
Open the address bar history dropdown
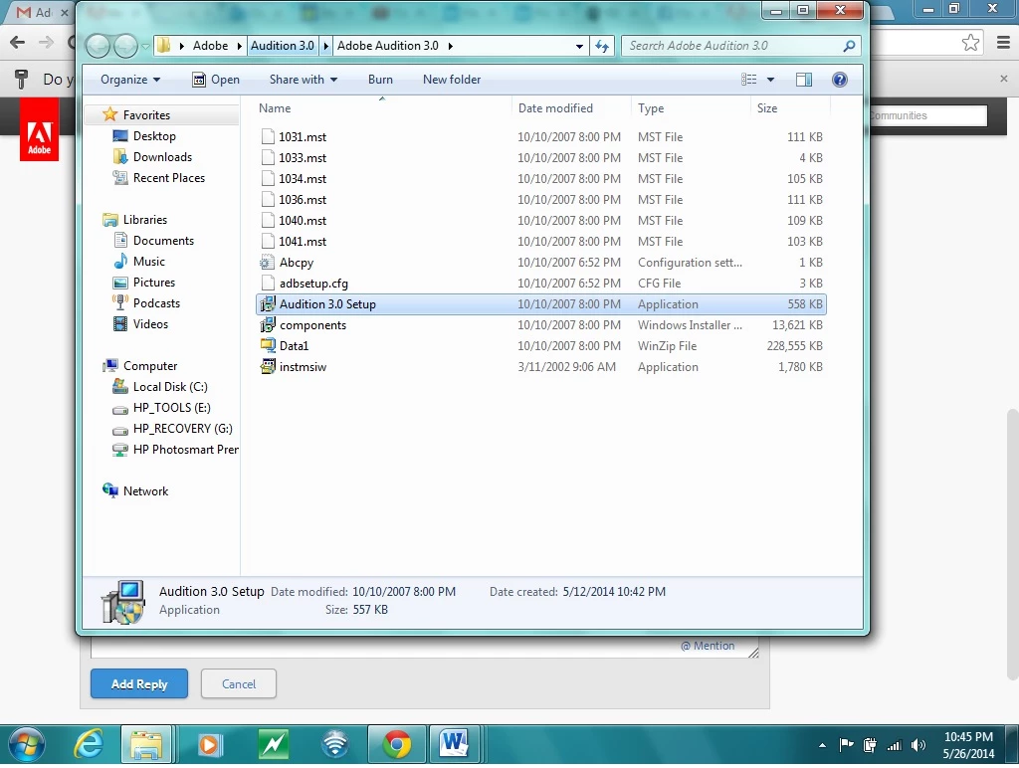(x=579, y=46)
